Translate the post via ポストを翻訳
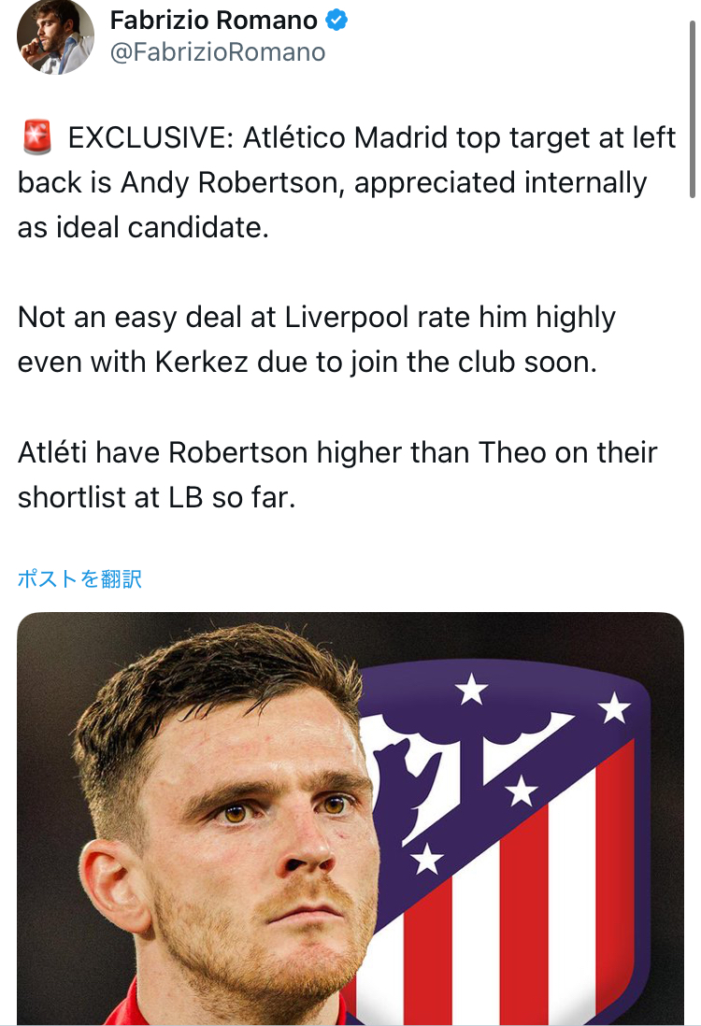The width and height of the screenshot is (701, 1026). (79, 578)
